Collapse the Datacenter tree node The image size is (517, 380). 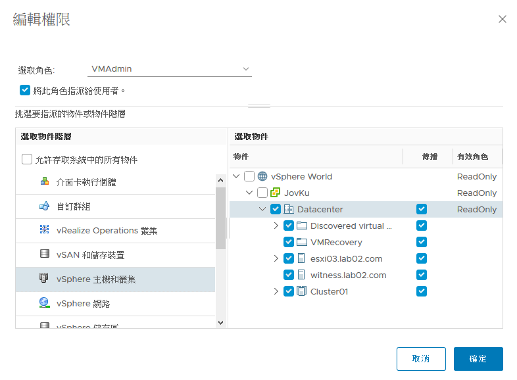pyautogui.click(x=262, y=208)
